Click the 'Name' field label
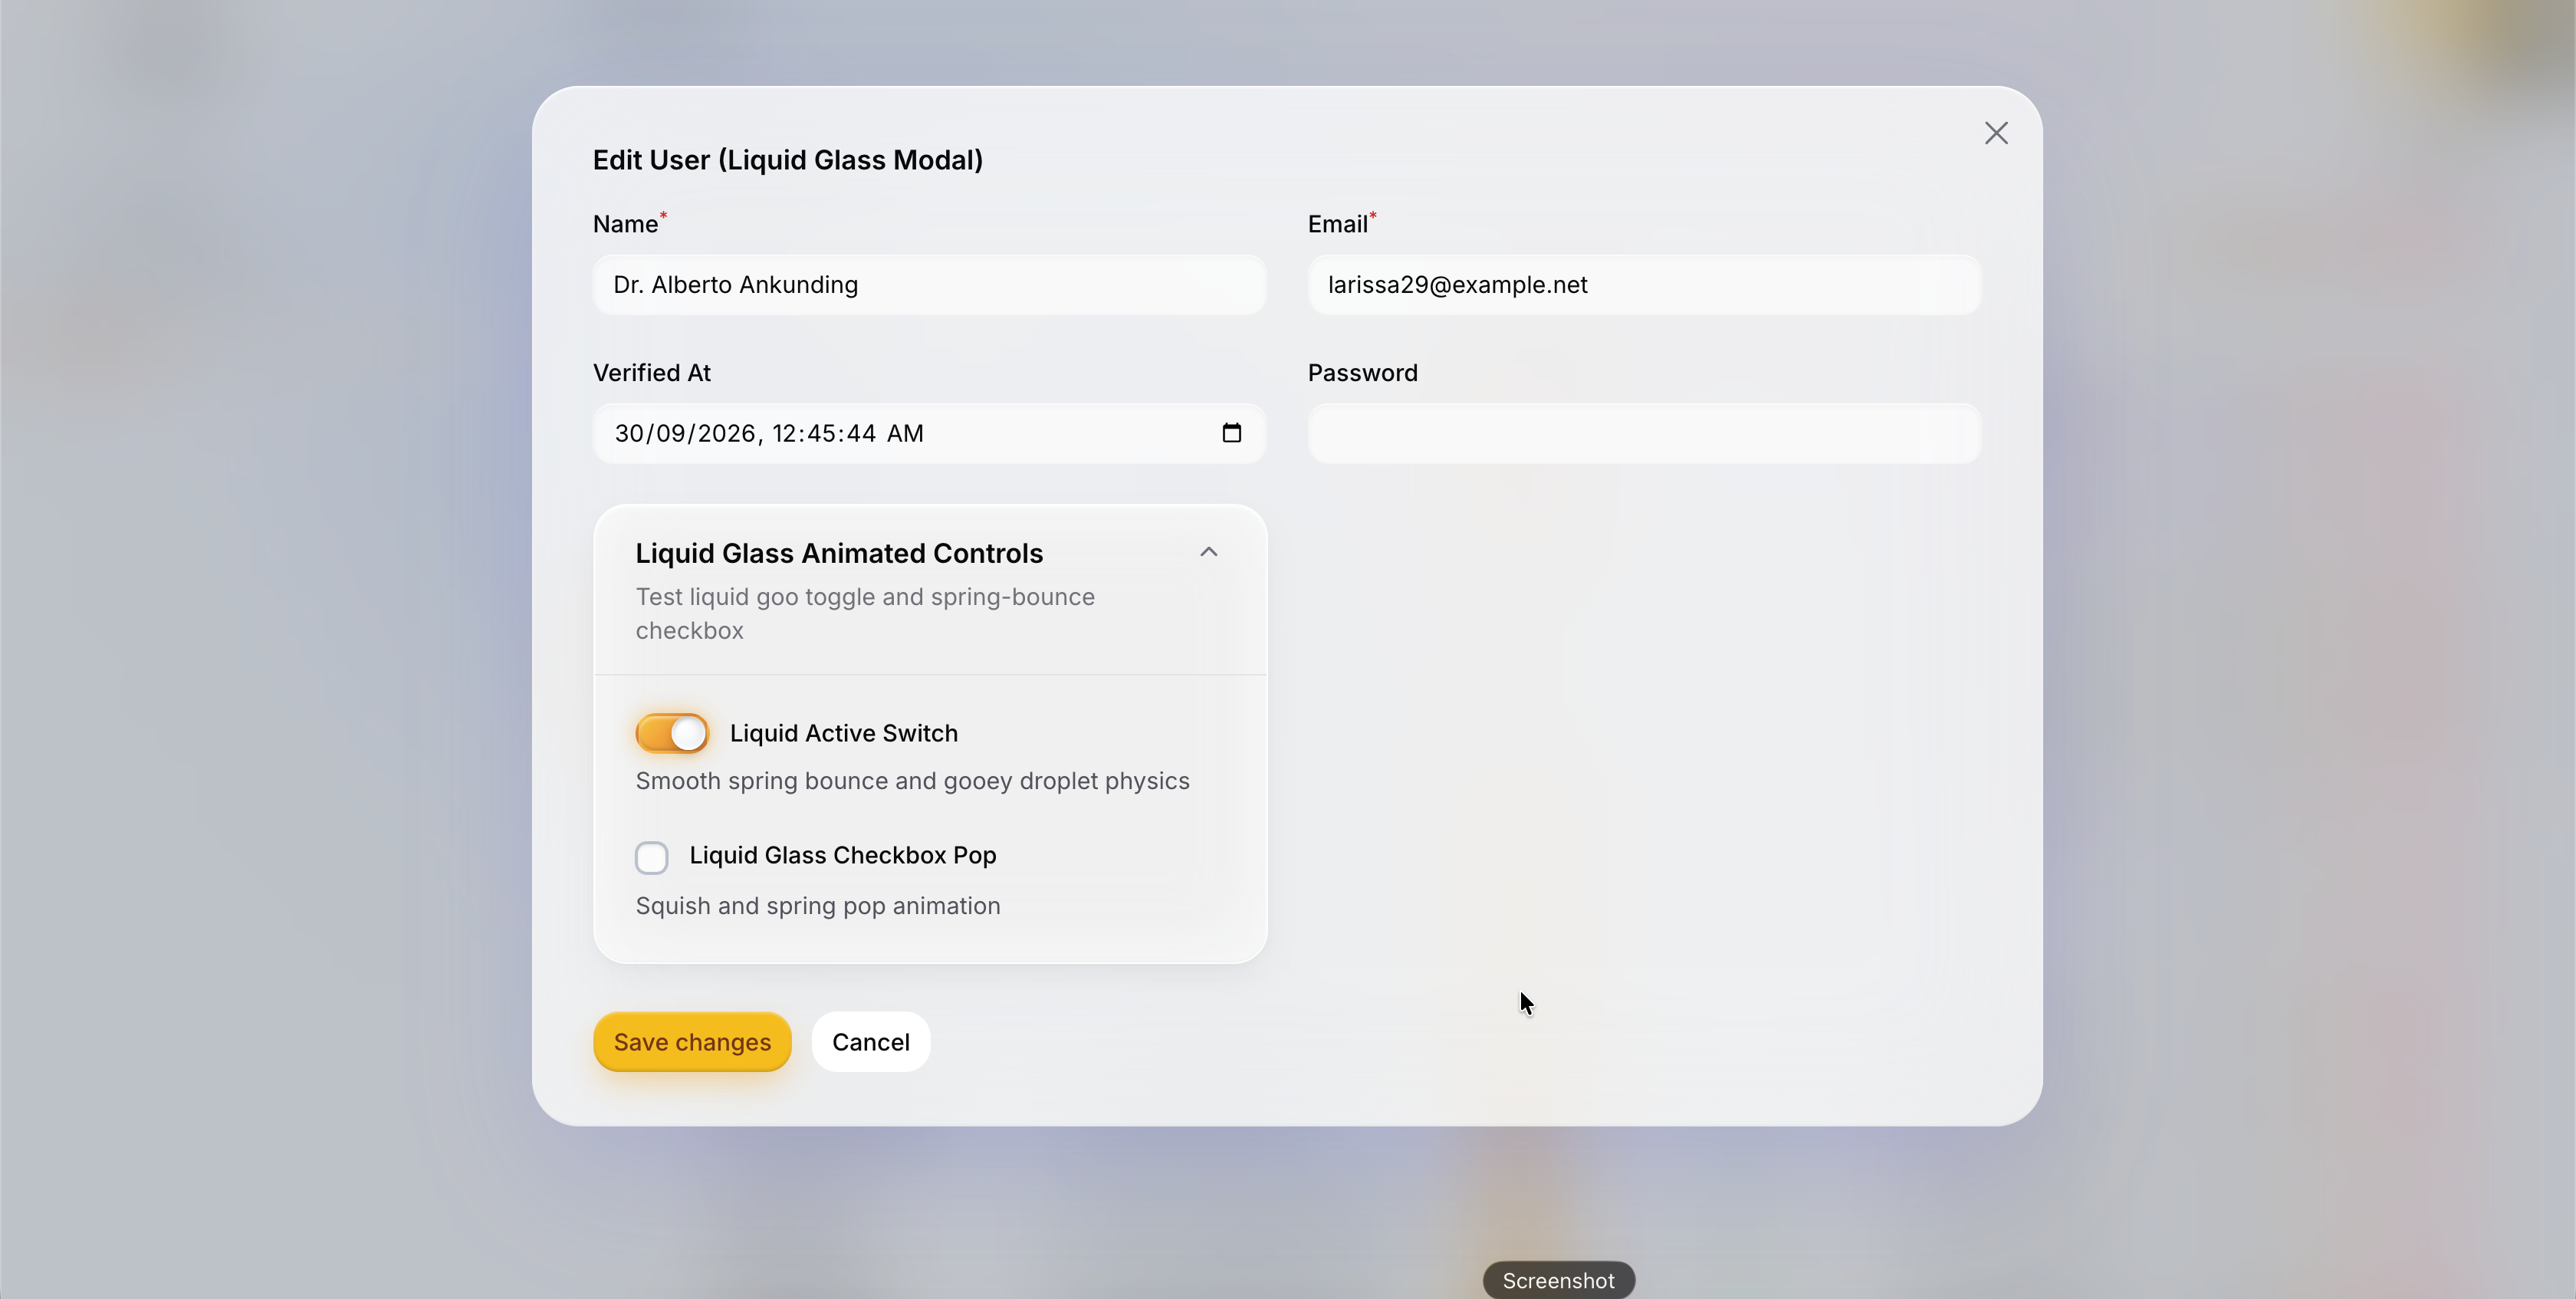Viewport: 2576px width, 1299px height. [625, 224]
